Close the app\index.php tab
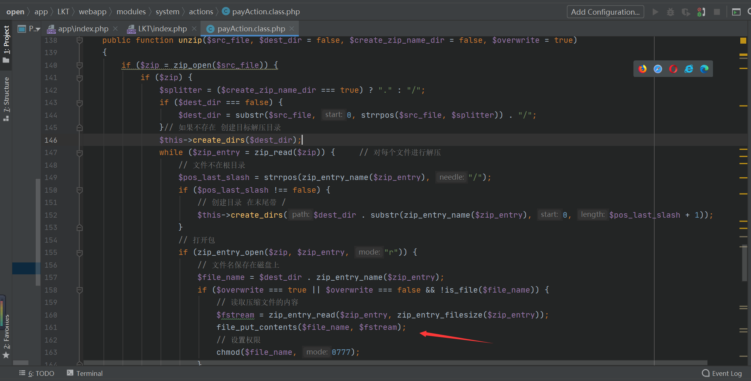 click(x=115, y=29)
